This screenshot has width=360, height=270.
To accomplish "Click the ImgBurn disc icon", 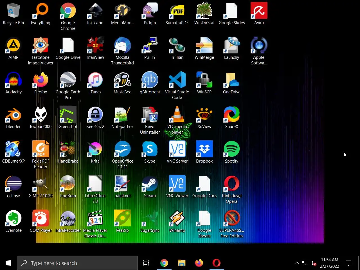I will 68,184.
